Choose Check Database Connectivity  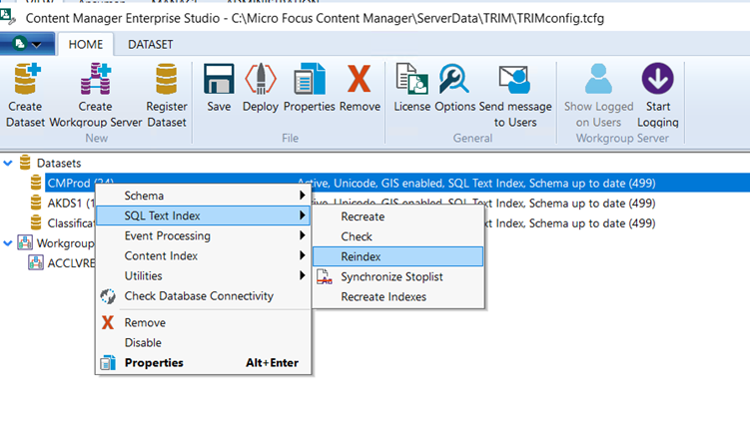204,295
